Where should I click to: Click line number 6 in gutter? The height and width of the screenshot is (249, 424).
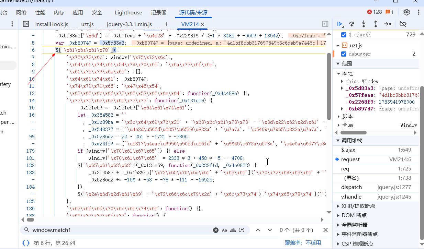(33, 50)
